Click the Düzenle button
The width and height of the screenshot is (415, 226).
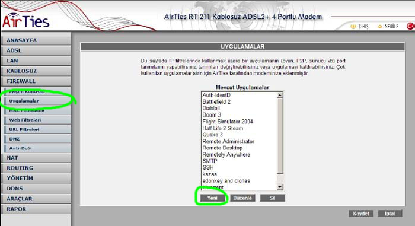point(242,198)
